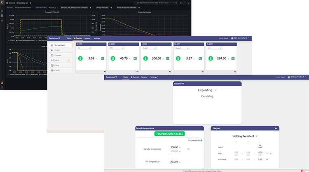
Task: Open the Grafana logo home menu
Action: tap(2, 2)
